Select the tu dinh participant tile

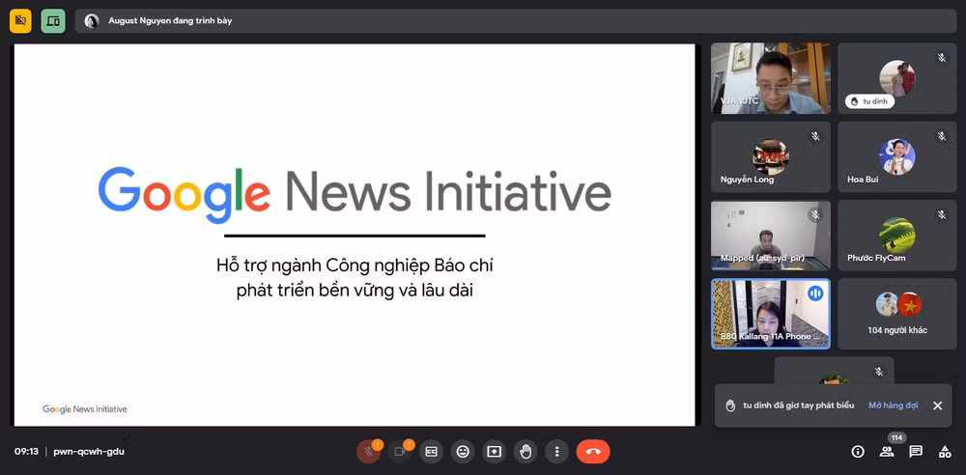(x=897, y=78)
